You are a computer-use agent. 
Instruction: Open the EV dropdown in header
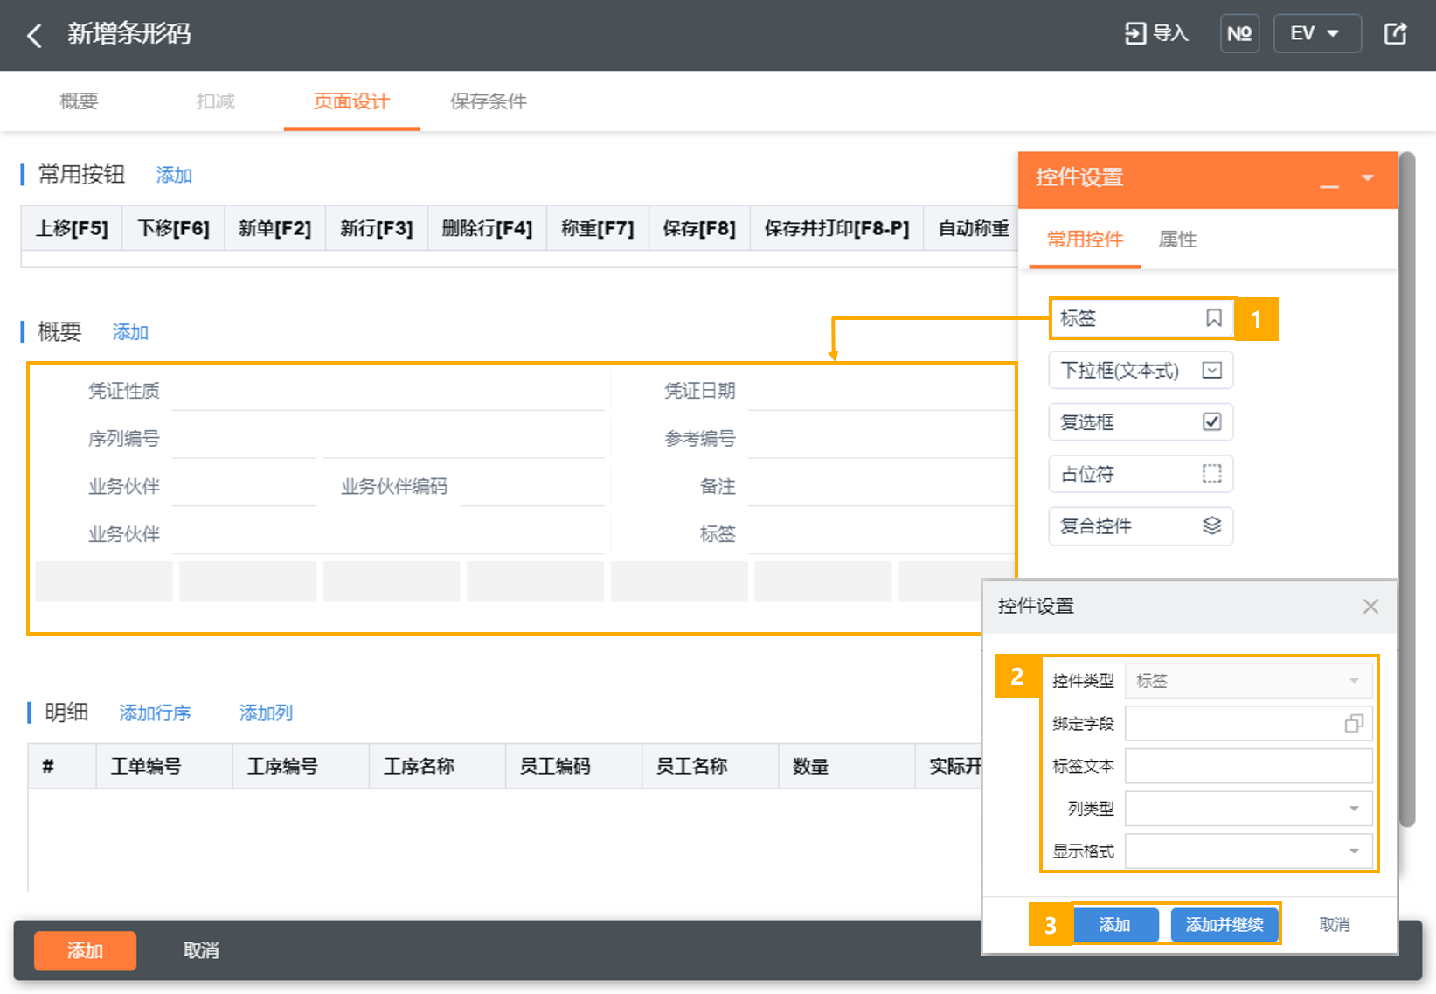tap(1316, 34)
